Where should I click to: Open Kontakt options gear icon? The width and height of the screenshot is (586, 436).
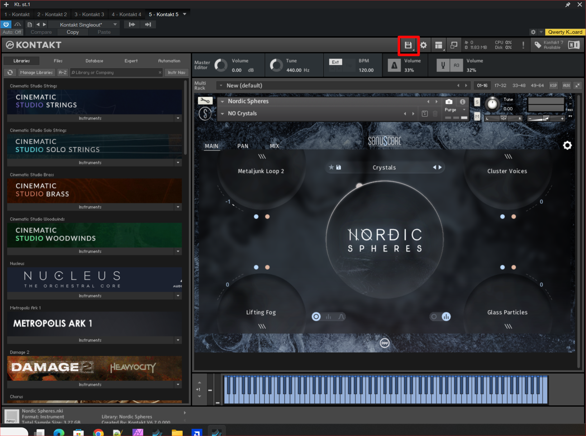pos(424,45)
